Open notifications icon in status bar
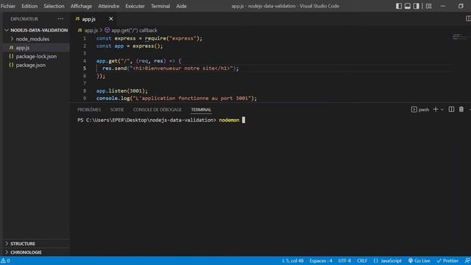This screenshot has height=265, width=471. pyautogui.click(x=467, y=261)
